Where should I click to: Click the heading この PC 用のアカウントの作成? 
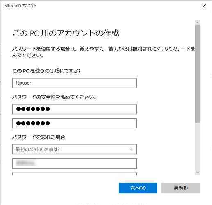(x=66, y=33)
